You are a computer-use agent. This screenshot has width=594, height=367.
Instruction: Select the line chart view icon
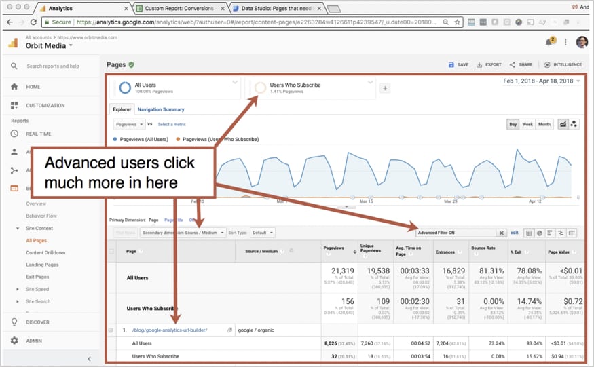pyautogui.click(x=563, y=124)
